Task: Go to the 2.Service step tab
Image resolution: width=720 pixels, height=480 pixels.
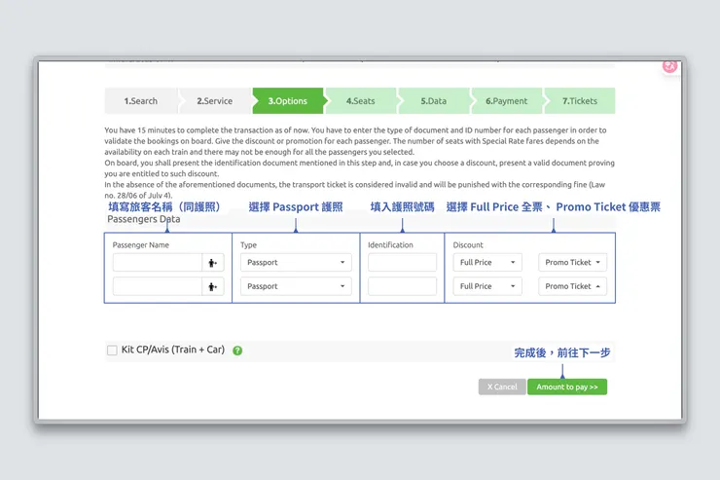Action: tap(215, 101)
